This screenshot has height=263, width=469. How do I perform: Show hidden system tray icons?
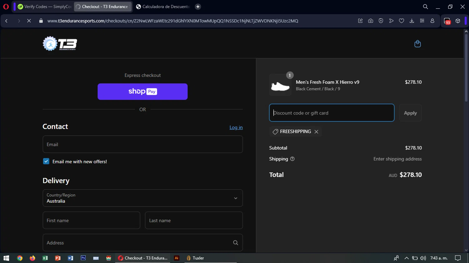point(406,258)
